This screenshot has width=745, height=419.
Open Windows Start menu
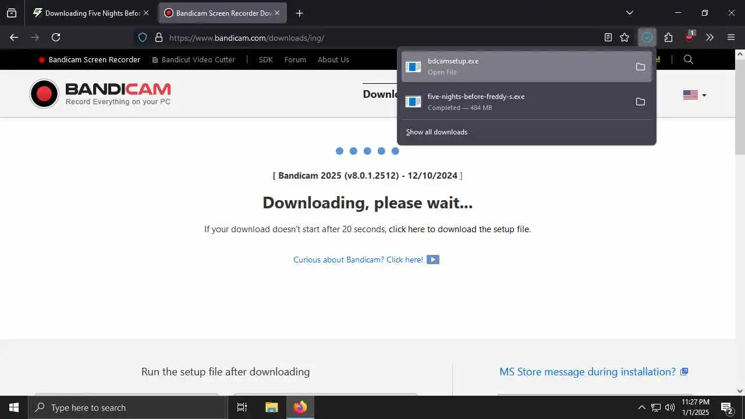[14, 407]
